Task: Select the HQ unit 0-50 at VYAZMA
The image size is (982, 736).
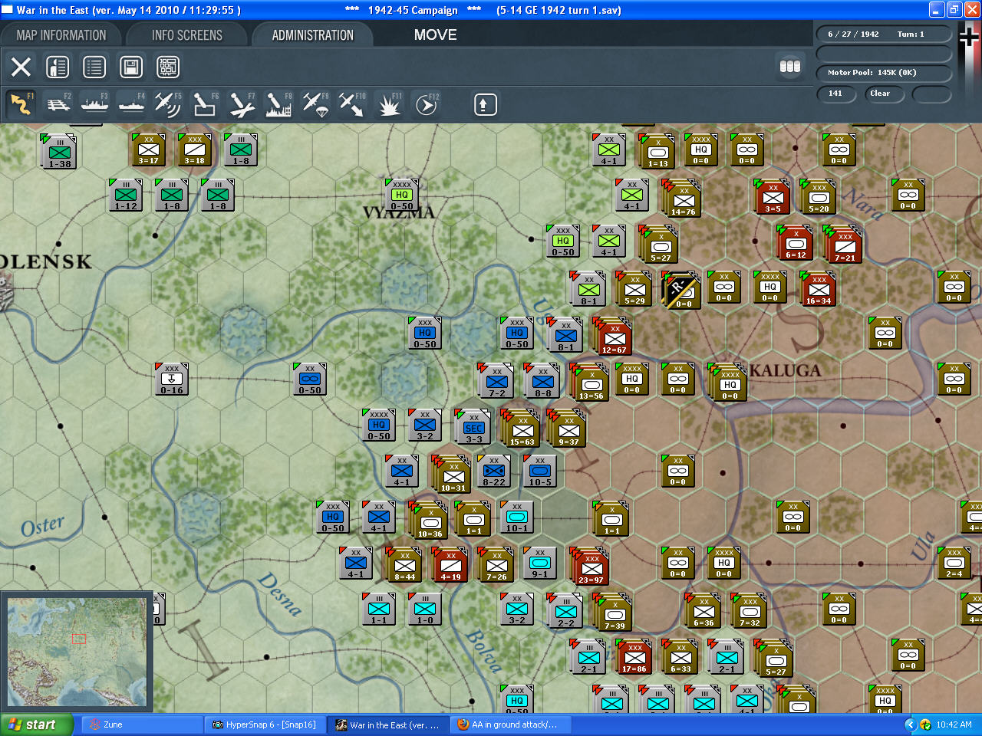Action: click(402, 195)
